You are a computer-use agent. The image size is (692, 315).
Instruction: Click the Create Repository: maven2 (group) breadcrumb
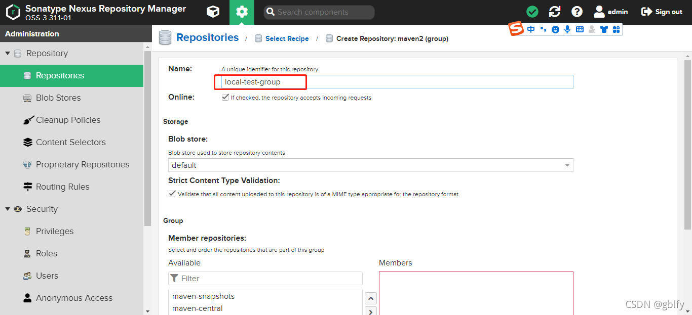[x=392, y=38]
